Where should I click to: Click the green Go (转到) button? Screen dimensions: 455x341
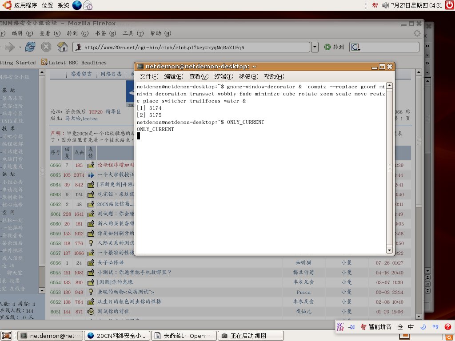point(334,47)
